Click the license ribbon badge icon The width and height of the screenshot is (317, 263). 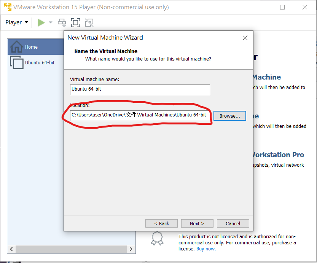click(x=157, y=239)
